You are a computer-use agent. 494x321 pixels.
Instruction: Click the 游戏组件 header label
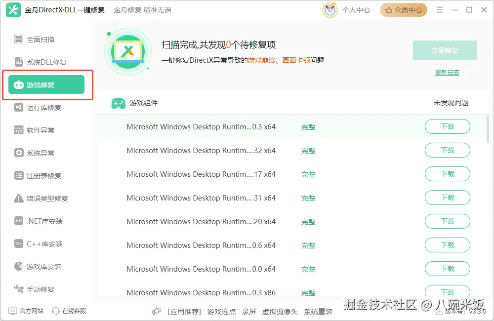point(144,103)
